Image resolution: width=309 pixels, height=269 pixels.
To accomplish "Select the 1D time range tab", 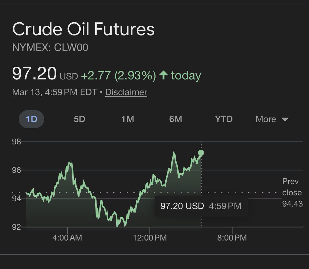I will pyautogui.click(x=31, y=119).
